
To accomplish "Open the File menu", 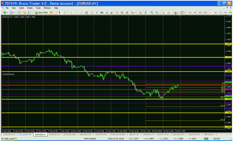I will (7, 8).
